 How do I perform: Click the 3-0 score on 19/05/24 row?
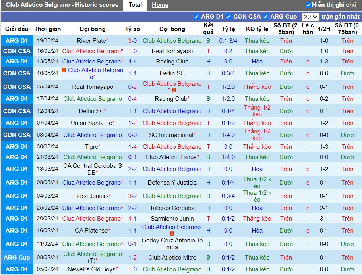[132, 41]
